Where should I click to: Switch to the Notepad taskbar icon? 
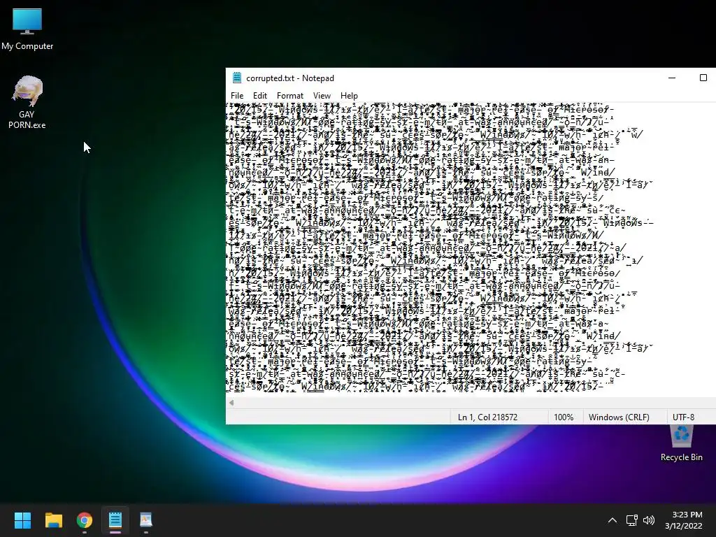115,520
